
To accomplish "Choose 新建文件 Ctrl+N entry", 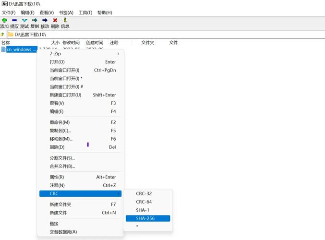I will click(81, 213).
